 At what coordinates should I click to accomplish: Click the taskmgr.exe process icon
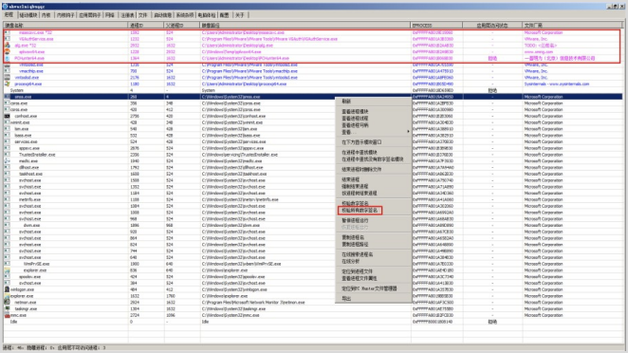tap(8, 308)
